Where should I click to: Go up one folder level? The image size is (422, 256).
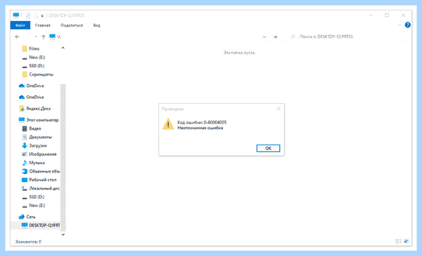pos(44,36)
